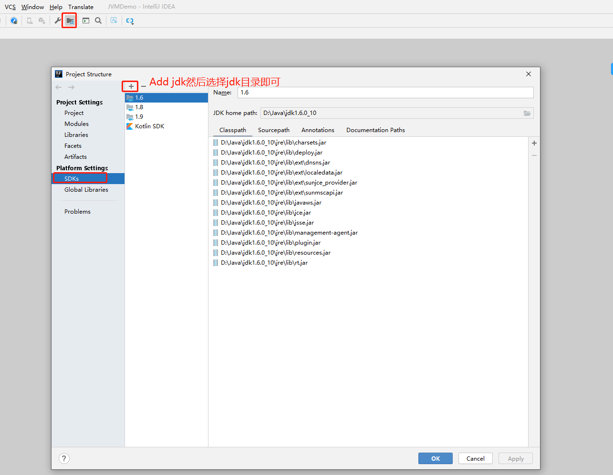Open IDE settings via the wrench icon
The width and height of the screenshot is (613, 475).
(x=57, y=21)
